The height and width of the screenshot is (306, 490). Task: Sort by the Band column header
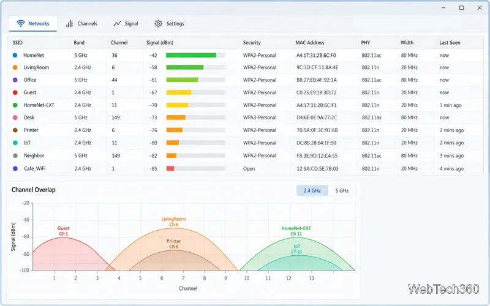[x=79, y=42]
